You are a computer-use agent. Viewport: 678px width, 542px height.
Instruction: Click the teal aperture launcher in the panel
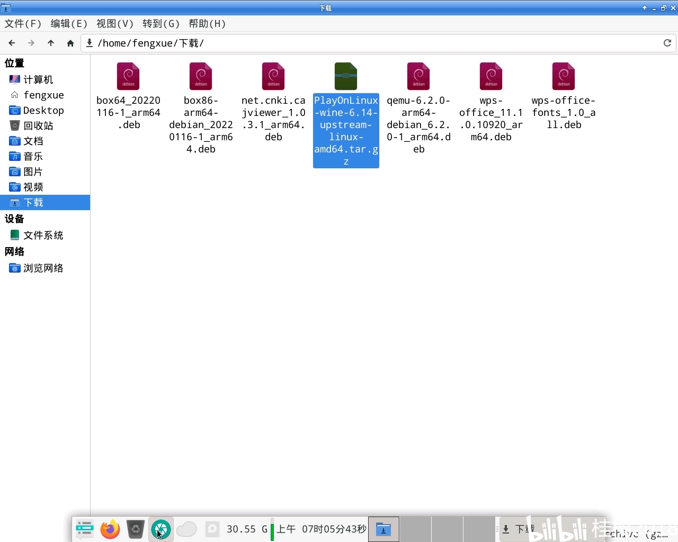161,529
